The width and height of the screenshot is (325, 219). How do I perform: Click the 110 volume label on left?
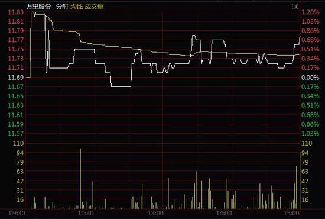point(18,143)
